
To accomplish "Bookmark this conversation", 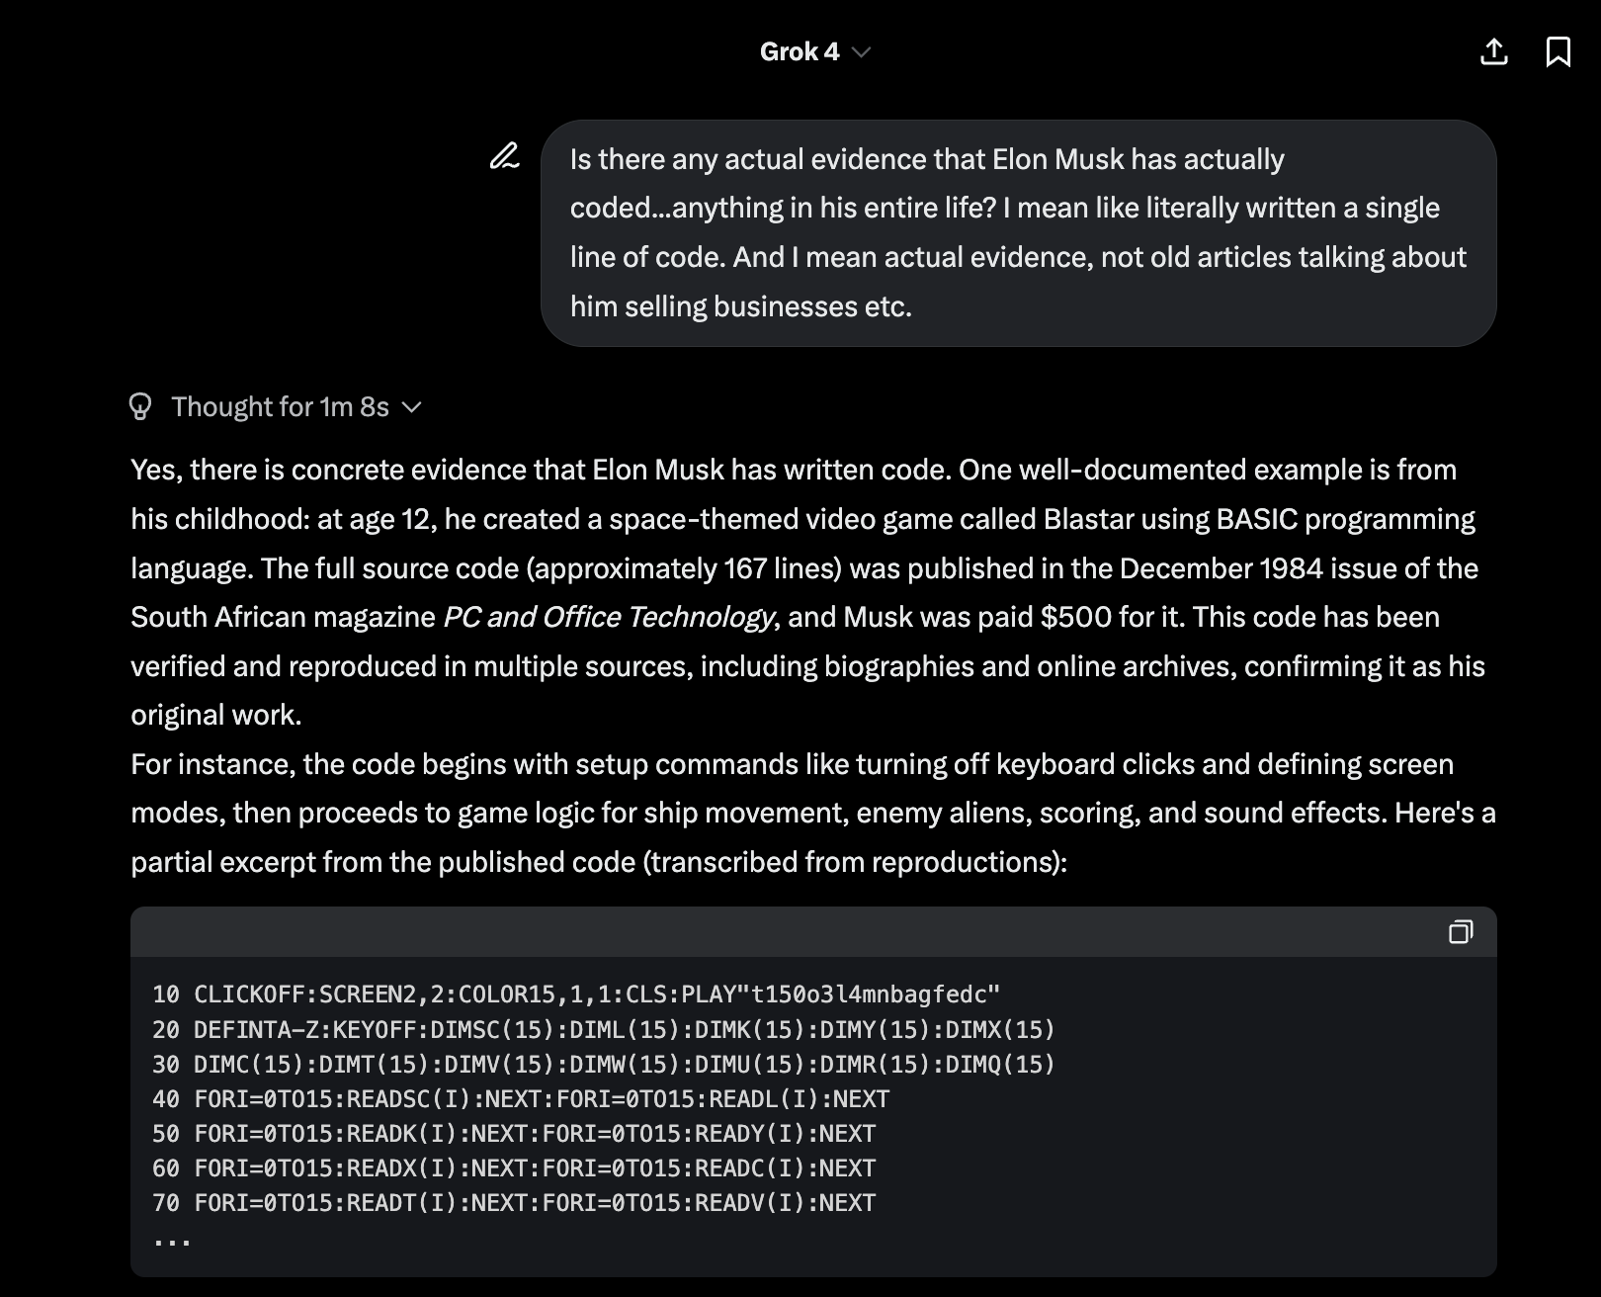I will [x=1559, y=51].
